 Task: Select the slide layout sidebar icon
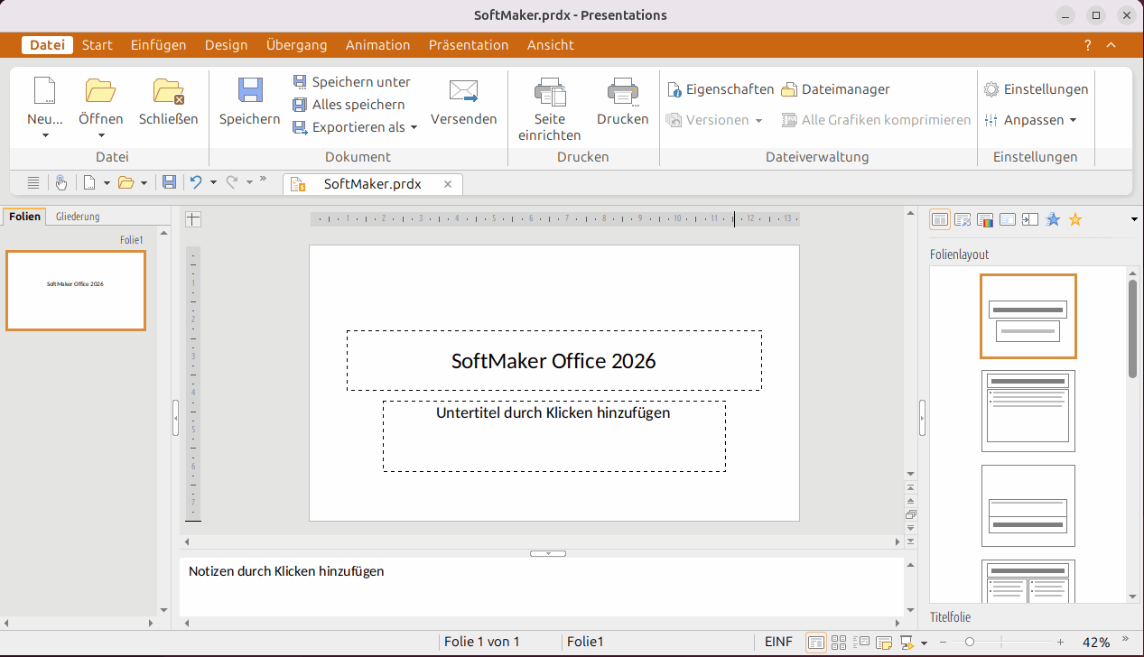[x=940, y=219]
